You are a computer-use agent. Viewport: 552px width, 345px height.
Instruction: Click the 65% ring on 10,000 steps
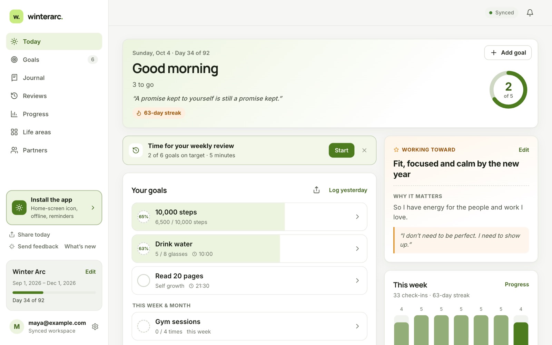(x=144, y=217)
